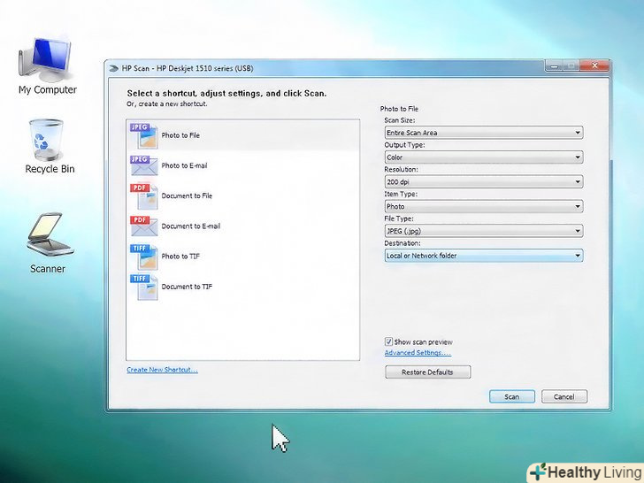The width and height of the screenshot is (644, 483).
Task: Select the Photo to File JPEG icon
Action: (143, 135)
